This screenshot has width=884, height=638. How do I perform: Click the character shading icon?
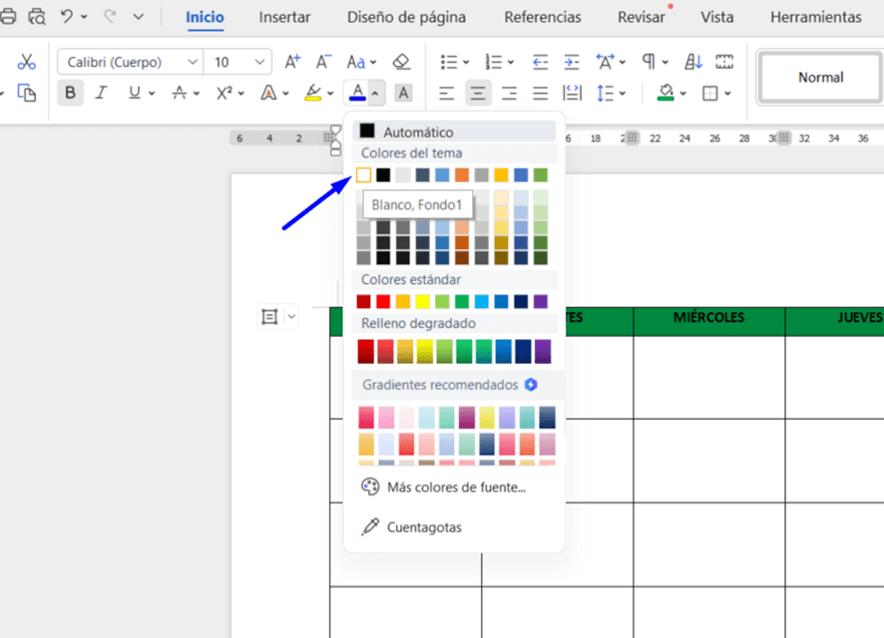pyautogui.click(x=403, y=93)
